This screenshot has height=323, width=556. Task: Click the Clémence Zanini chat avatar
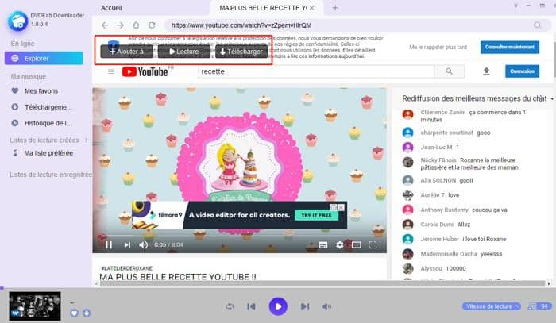tap(407, 114)
